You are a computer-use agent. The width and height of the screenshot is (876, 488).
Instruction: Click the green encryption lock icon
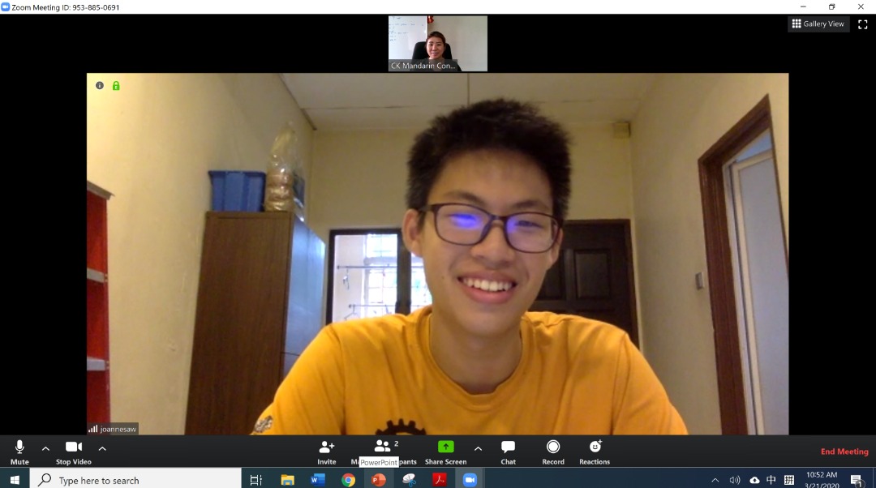(116, 85)
